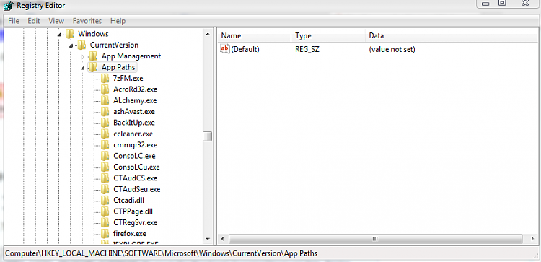Click the ccleaner.exe folder icon

(x=105, y=134)
